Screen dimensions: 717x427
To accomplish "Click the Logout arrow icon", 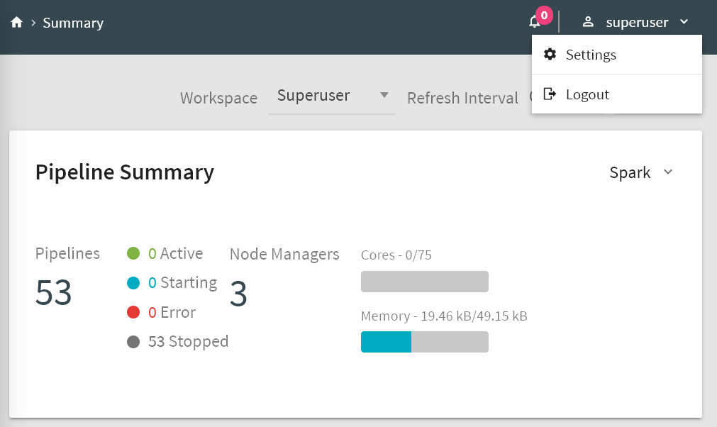I will [x=550, y=94].
